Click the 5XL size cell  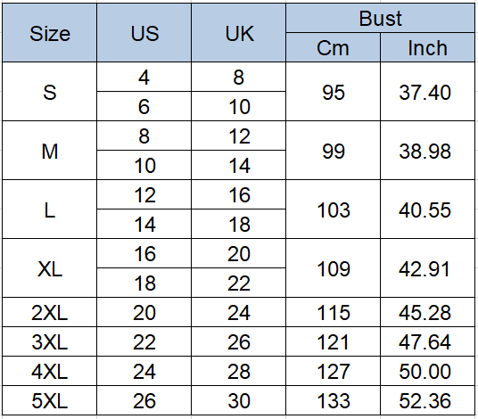[50, 400]
